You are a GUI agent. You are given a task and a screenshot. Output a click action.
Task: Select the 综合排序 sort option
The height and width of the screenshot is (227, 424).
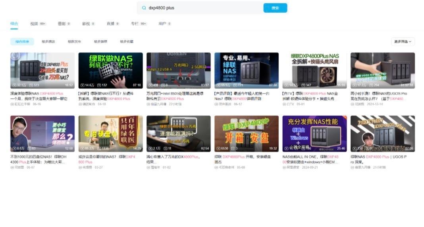pyautogui.click(x=22, y=41)
